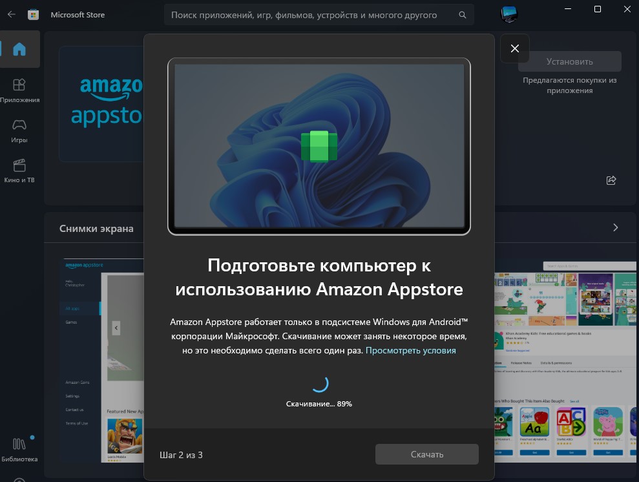The width and height of the screenshot is (639, 482).
Task: Click the green Android subsystem icon
Action: [x=319, y=146]
